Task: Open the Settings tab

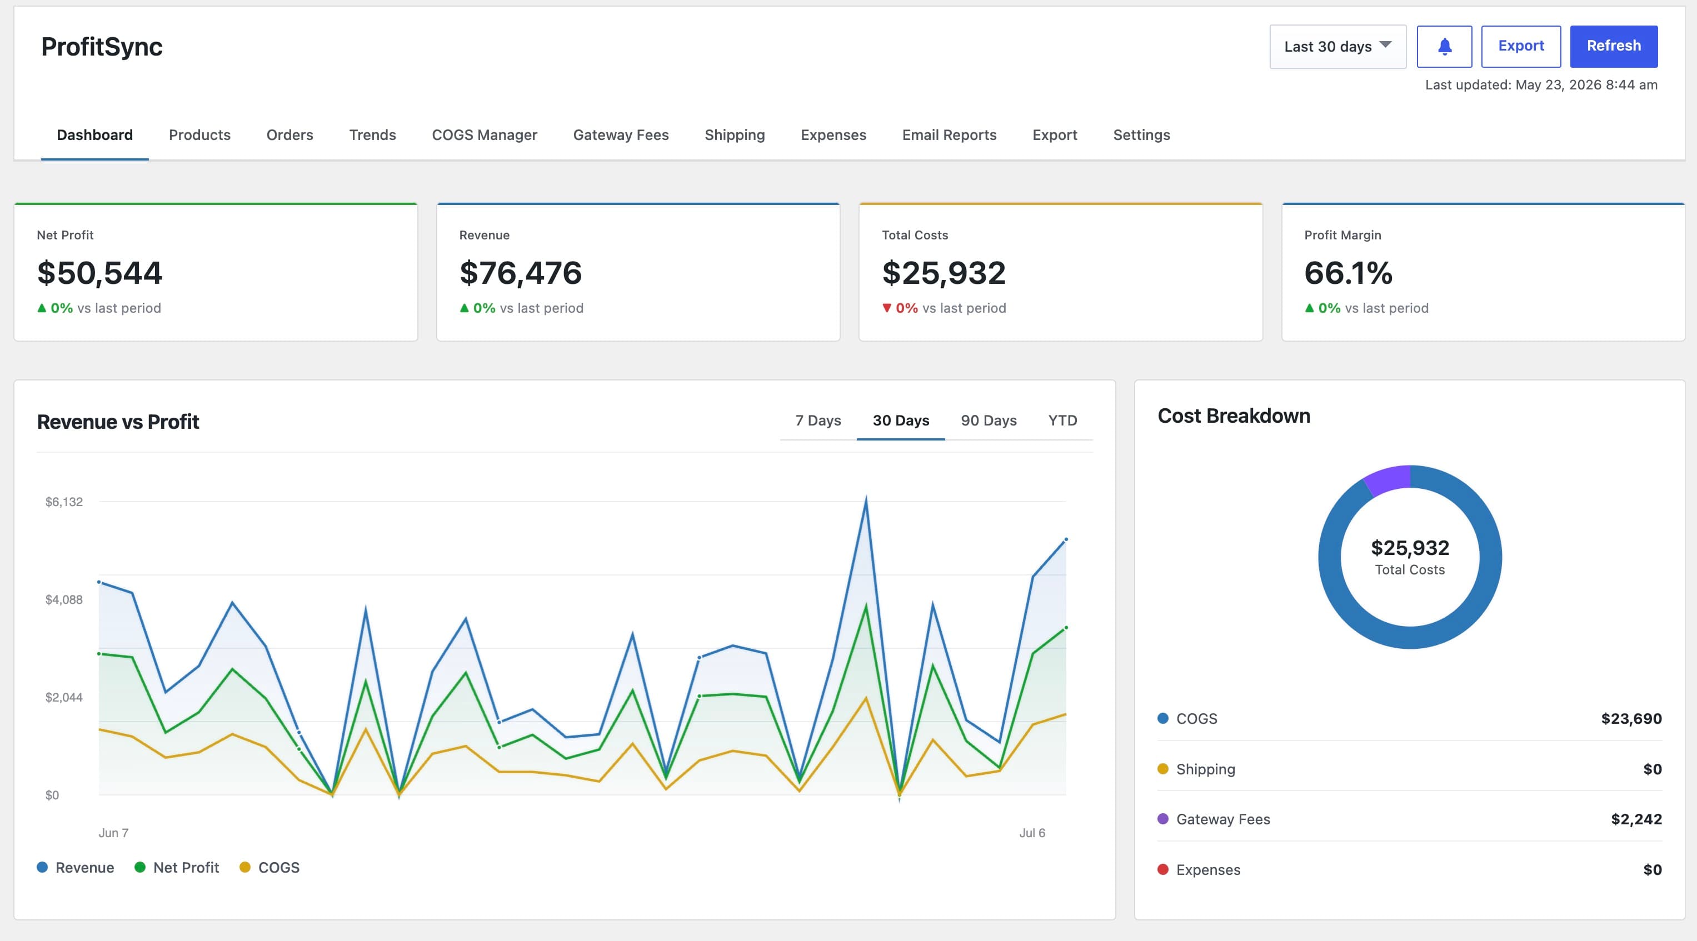Action: [x=1142, y=135]
